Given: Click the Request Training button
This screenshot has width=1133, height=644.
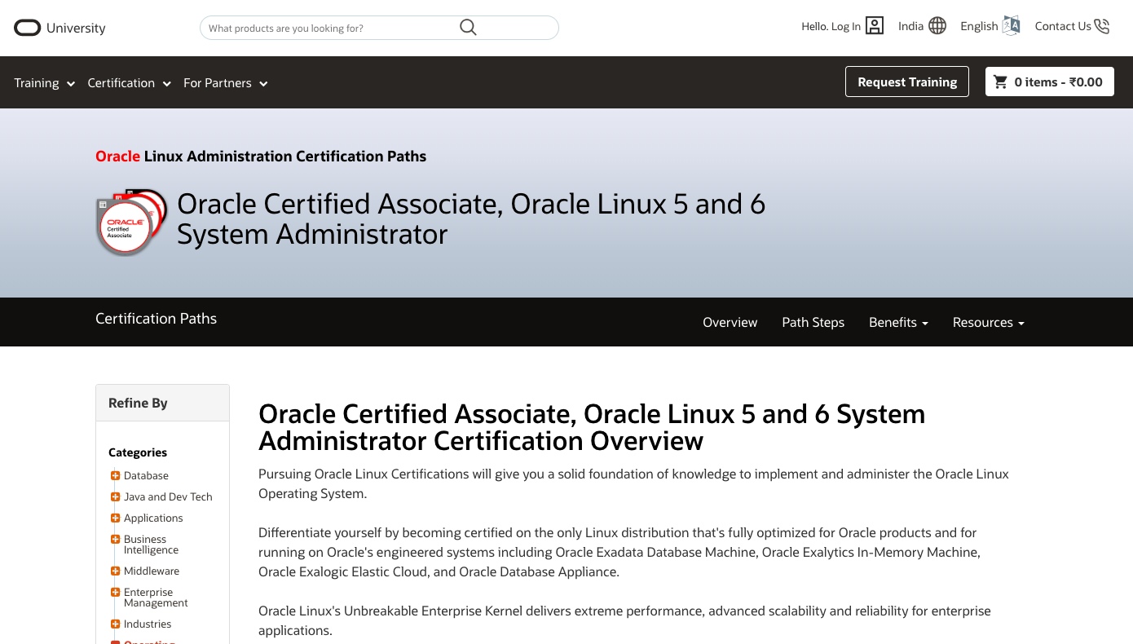Looking at the screenshot, I should click(907, 82).
